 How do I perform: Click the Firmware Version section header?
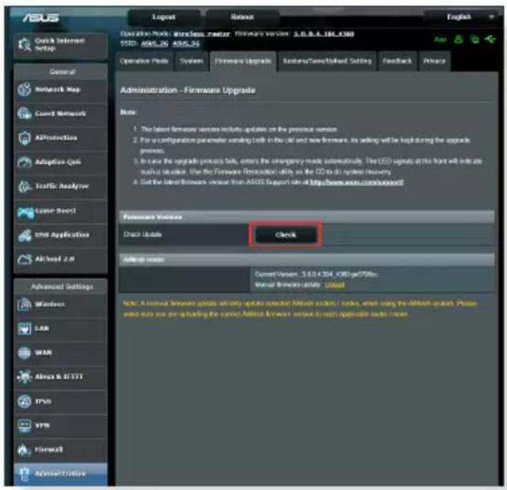[x=307, y=217]
